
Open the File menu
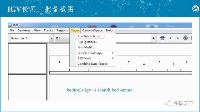click(12, 30)
